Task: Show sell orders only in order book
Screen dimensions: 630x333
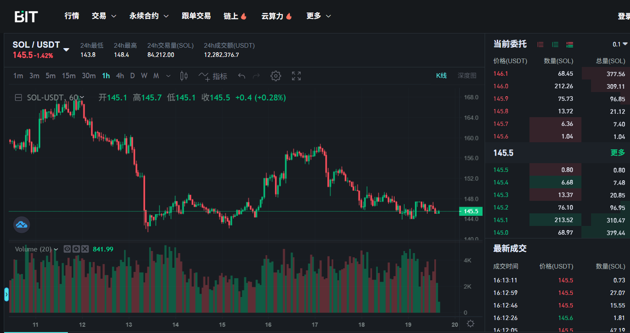Action: click(540, 44)
